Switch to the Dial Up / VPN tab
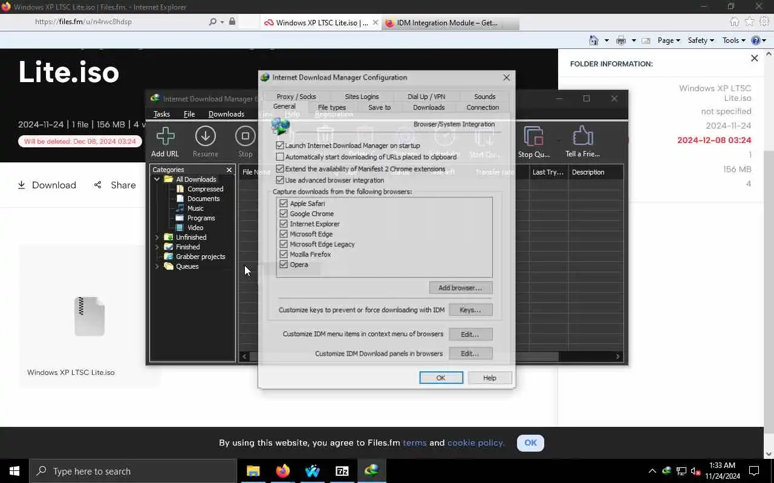 tap(426, 97)
